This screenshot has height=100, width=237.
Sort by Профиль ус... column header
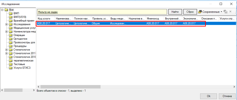pos(100,19)
